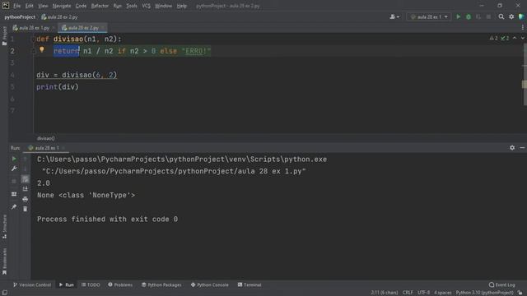Open Terminal tool window
The image size is (527, 296).
pyautogui.click(x=250, y=284)
